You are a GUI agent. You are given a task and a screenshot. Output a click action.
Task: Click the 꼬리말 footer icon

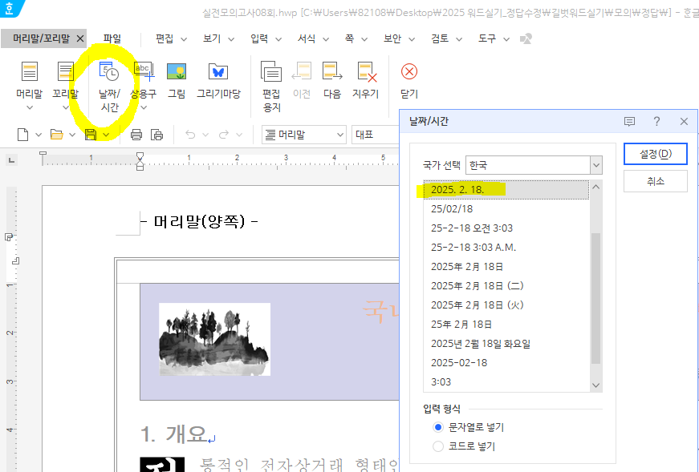[65, 74]
